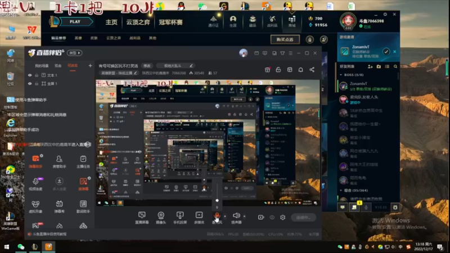
Task: Add new scene with plus button
Action: 90,66
